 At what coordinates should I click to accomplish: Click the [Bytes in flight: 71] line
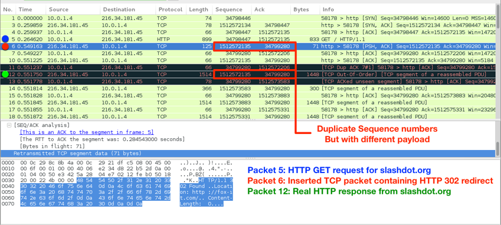click(x=53, y=146)
